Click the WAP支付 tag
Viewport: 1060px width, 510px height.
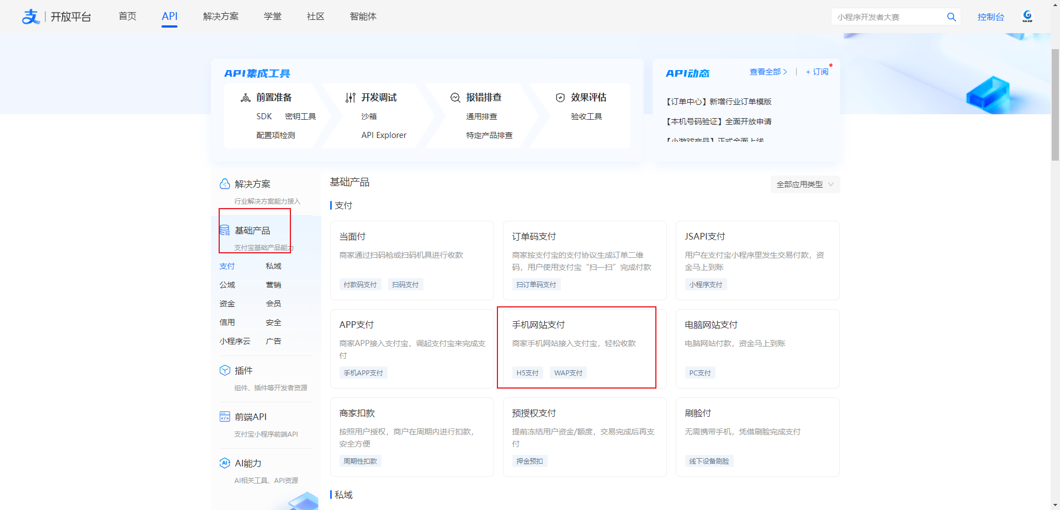tap(568, 373)
